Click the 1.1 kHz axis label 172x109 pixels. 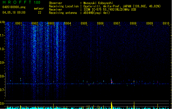coord(2,35)
